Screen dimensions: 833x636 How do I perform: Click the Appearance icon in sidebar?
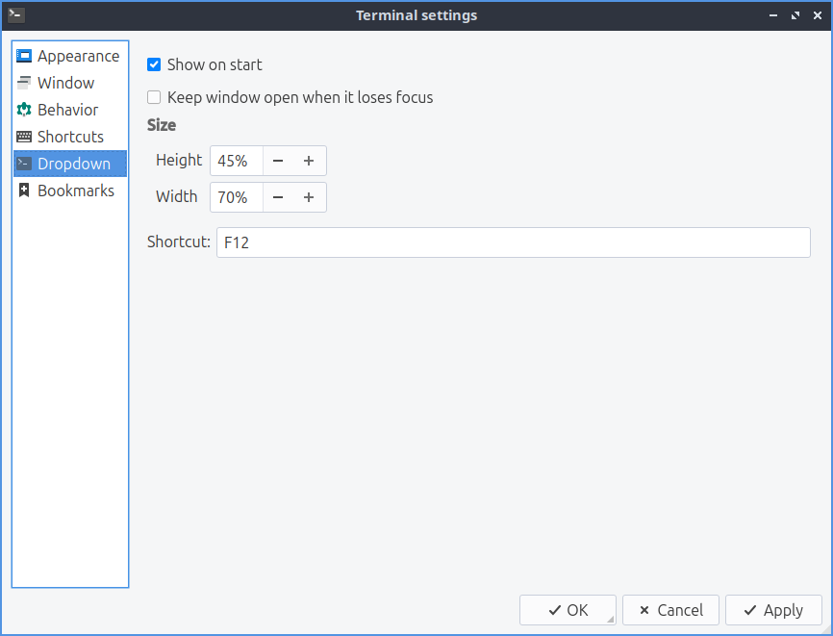coord(24,56)
